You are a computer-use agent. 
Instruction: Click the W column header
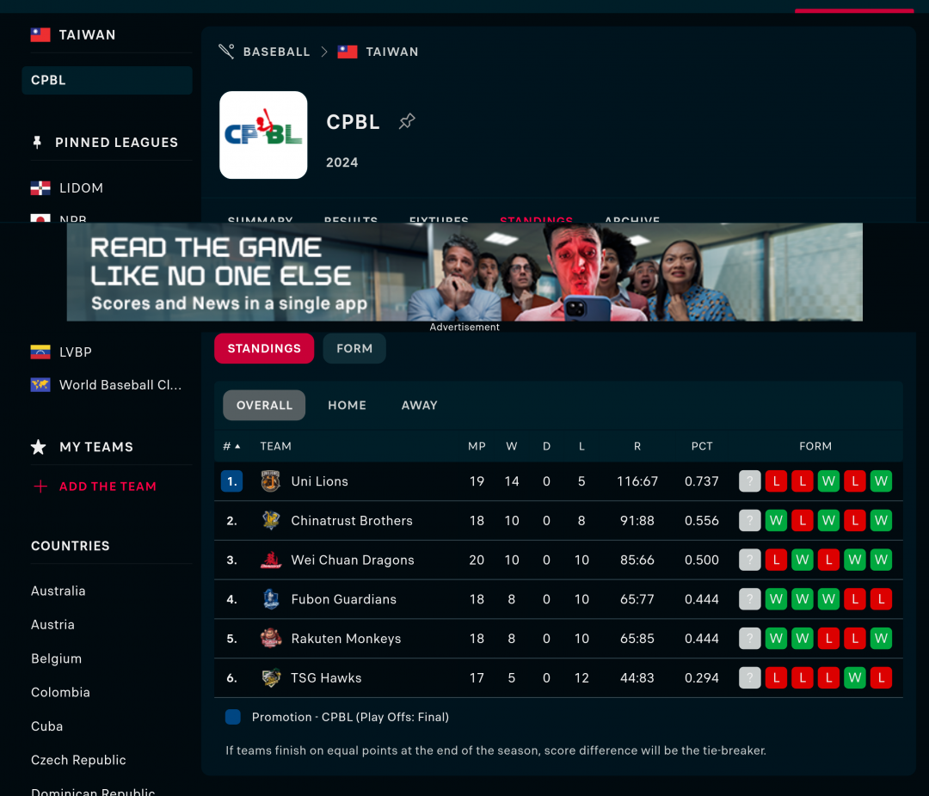click(x=511, y=446)
